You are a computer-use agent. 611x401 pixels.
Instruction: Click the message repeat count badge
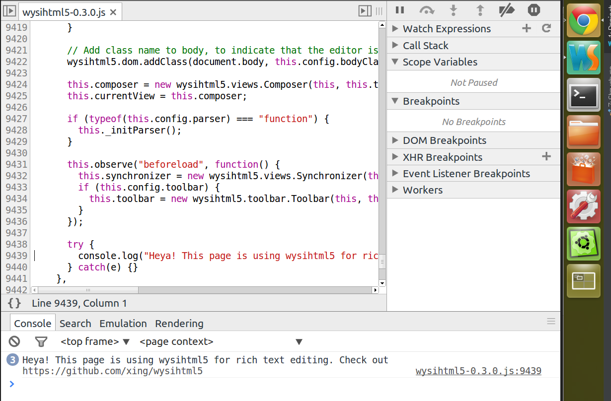tap(13, 360)
